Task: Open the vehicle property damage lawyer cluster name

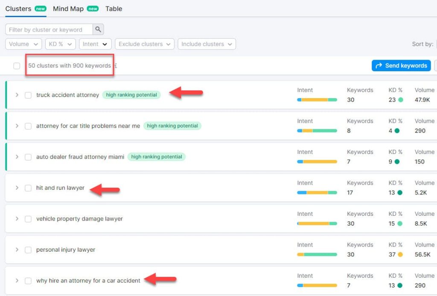Action: click(79, 219)
